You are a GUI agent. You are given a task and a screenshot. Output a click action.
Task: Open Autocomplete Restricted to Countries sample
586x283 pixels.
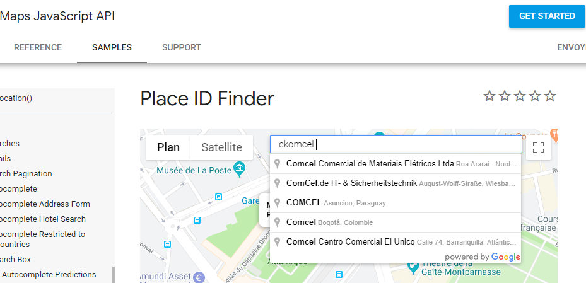pyautogui.click(x=43, y=240)
